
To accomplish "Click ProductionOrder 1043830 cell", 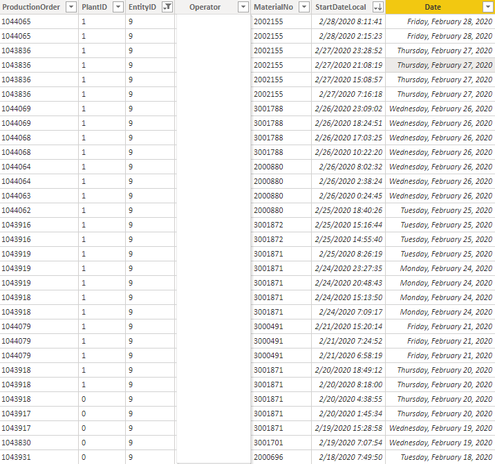I will (39, 443).
